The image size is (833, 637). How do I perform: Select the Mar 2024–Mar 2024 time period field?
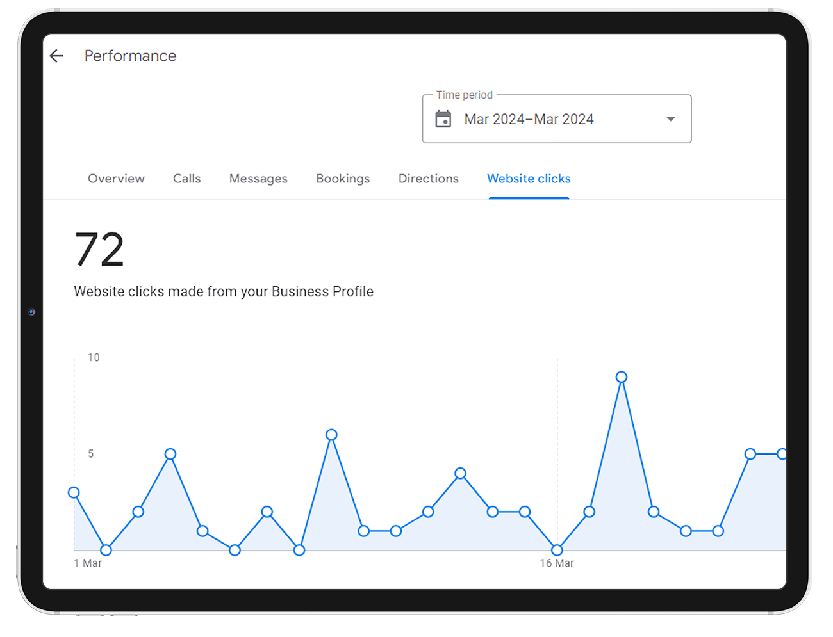pyautogui.click(x=557, y=119)
